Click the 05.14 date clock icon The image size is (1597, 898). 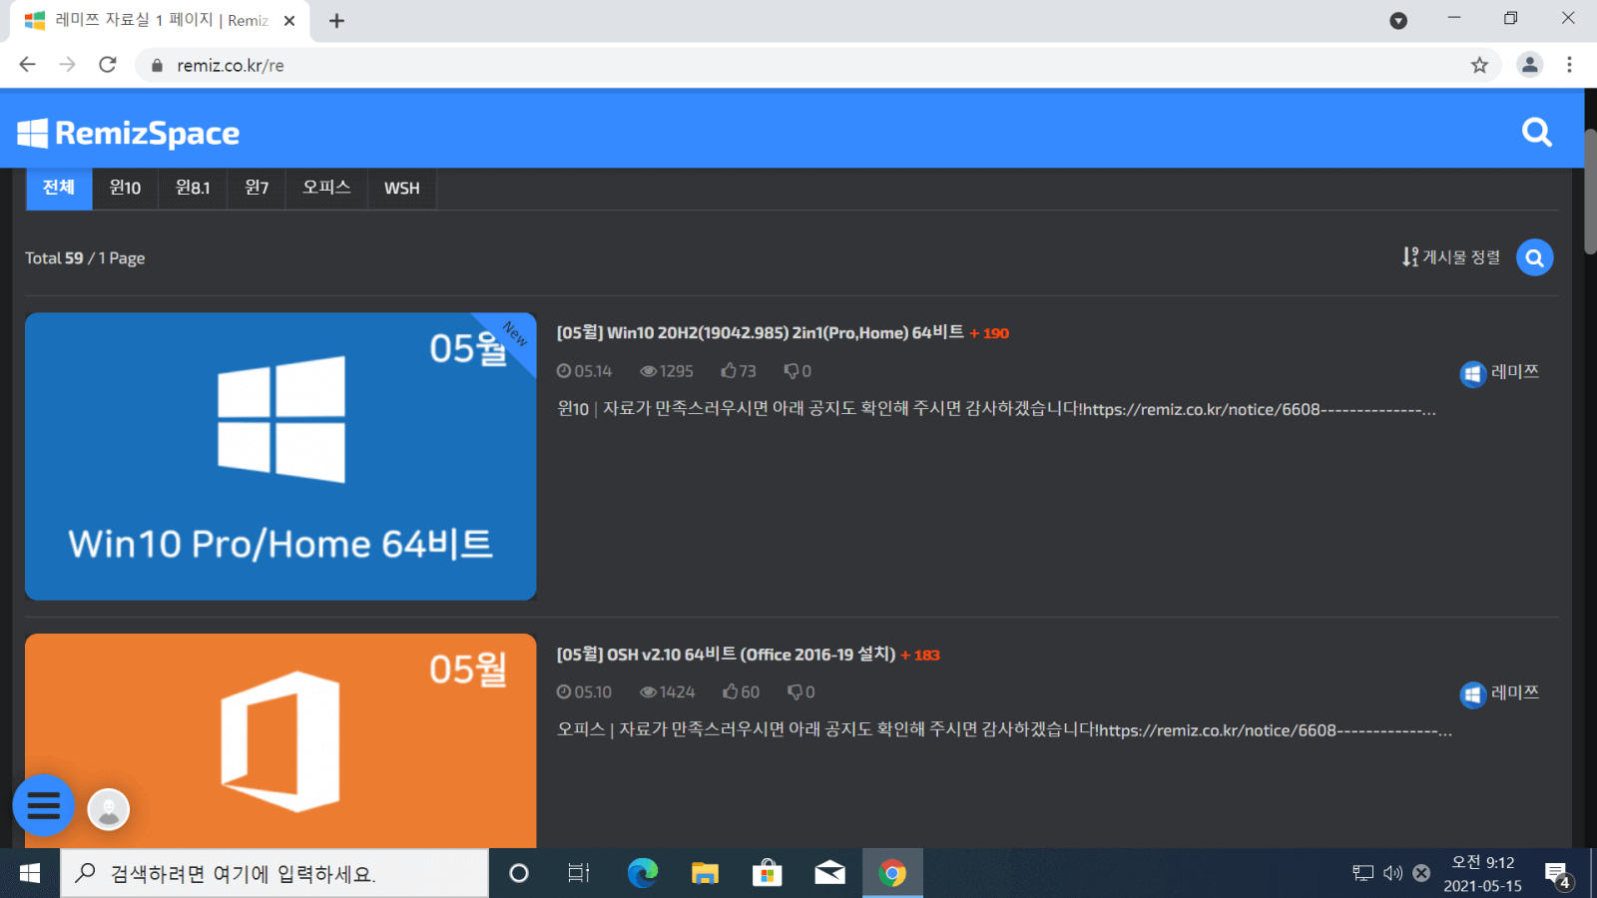pyautogui.click(x=564, y=370)
